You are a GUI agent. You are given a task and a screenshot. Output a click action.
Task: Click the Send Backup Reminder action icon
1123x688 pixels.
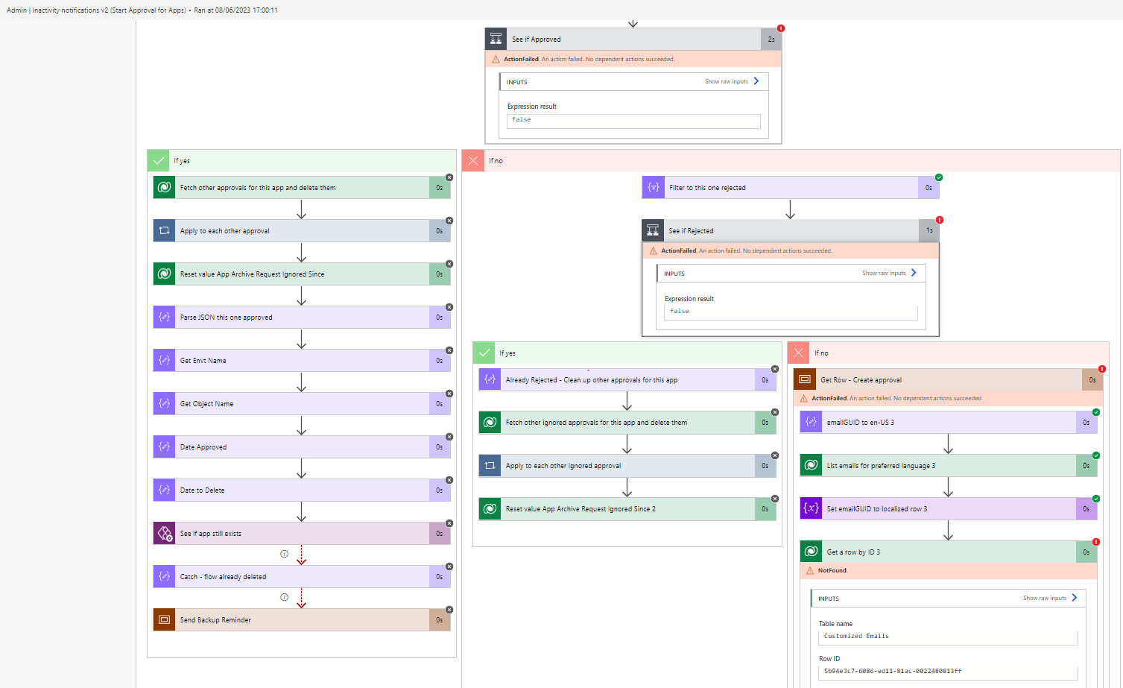coord(164,619)
